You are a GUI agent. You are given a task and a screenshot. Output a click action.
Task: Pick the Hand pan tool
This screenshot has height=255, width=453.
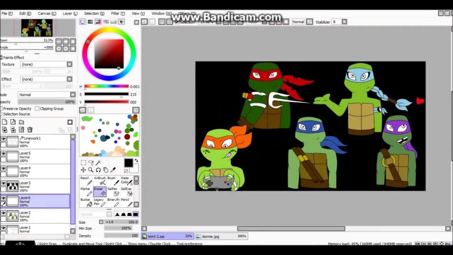click(105, 170)
